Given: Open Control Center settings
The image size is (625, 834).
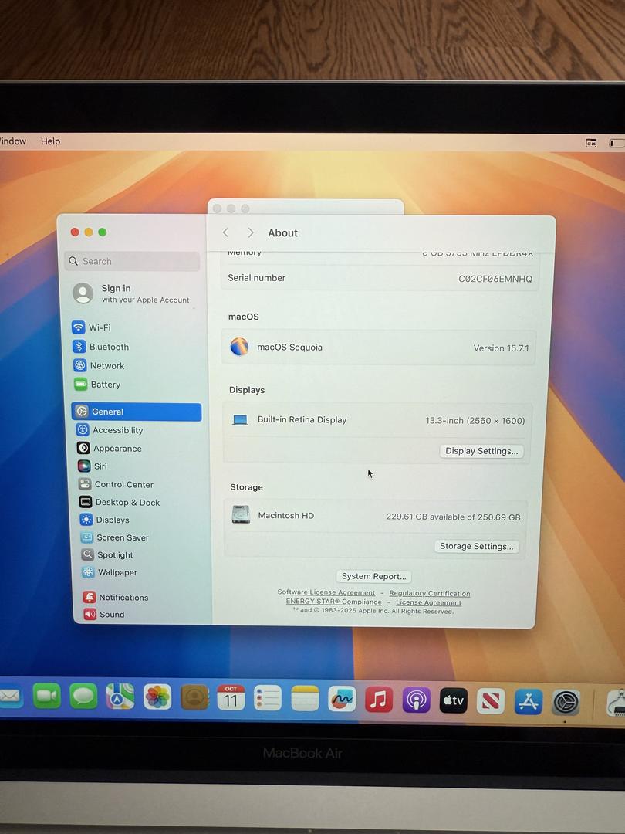Looking at the screenshot, I should tap(123, 484).
